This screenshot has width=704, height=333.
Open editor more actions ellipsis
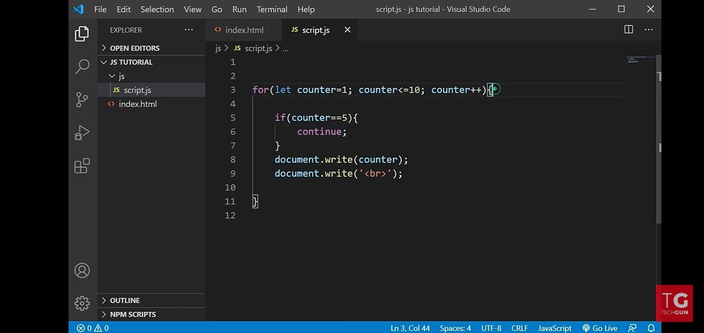pyautogui.click(x=649, y=29)
